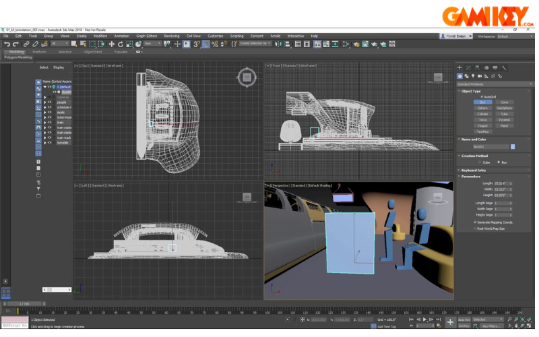539x337 pixels.
Task: Select the Cube creation method radio
Action: [480, 162]
